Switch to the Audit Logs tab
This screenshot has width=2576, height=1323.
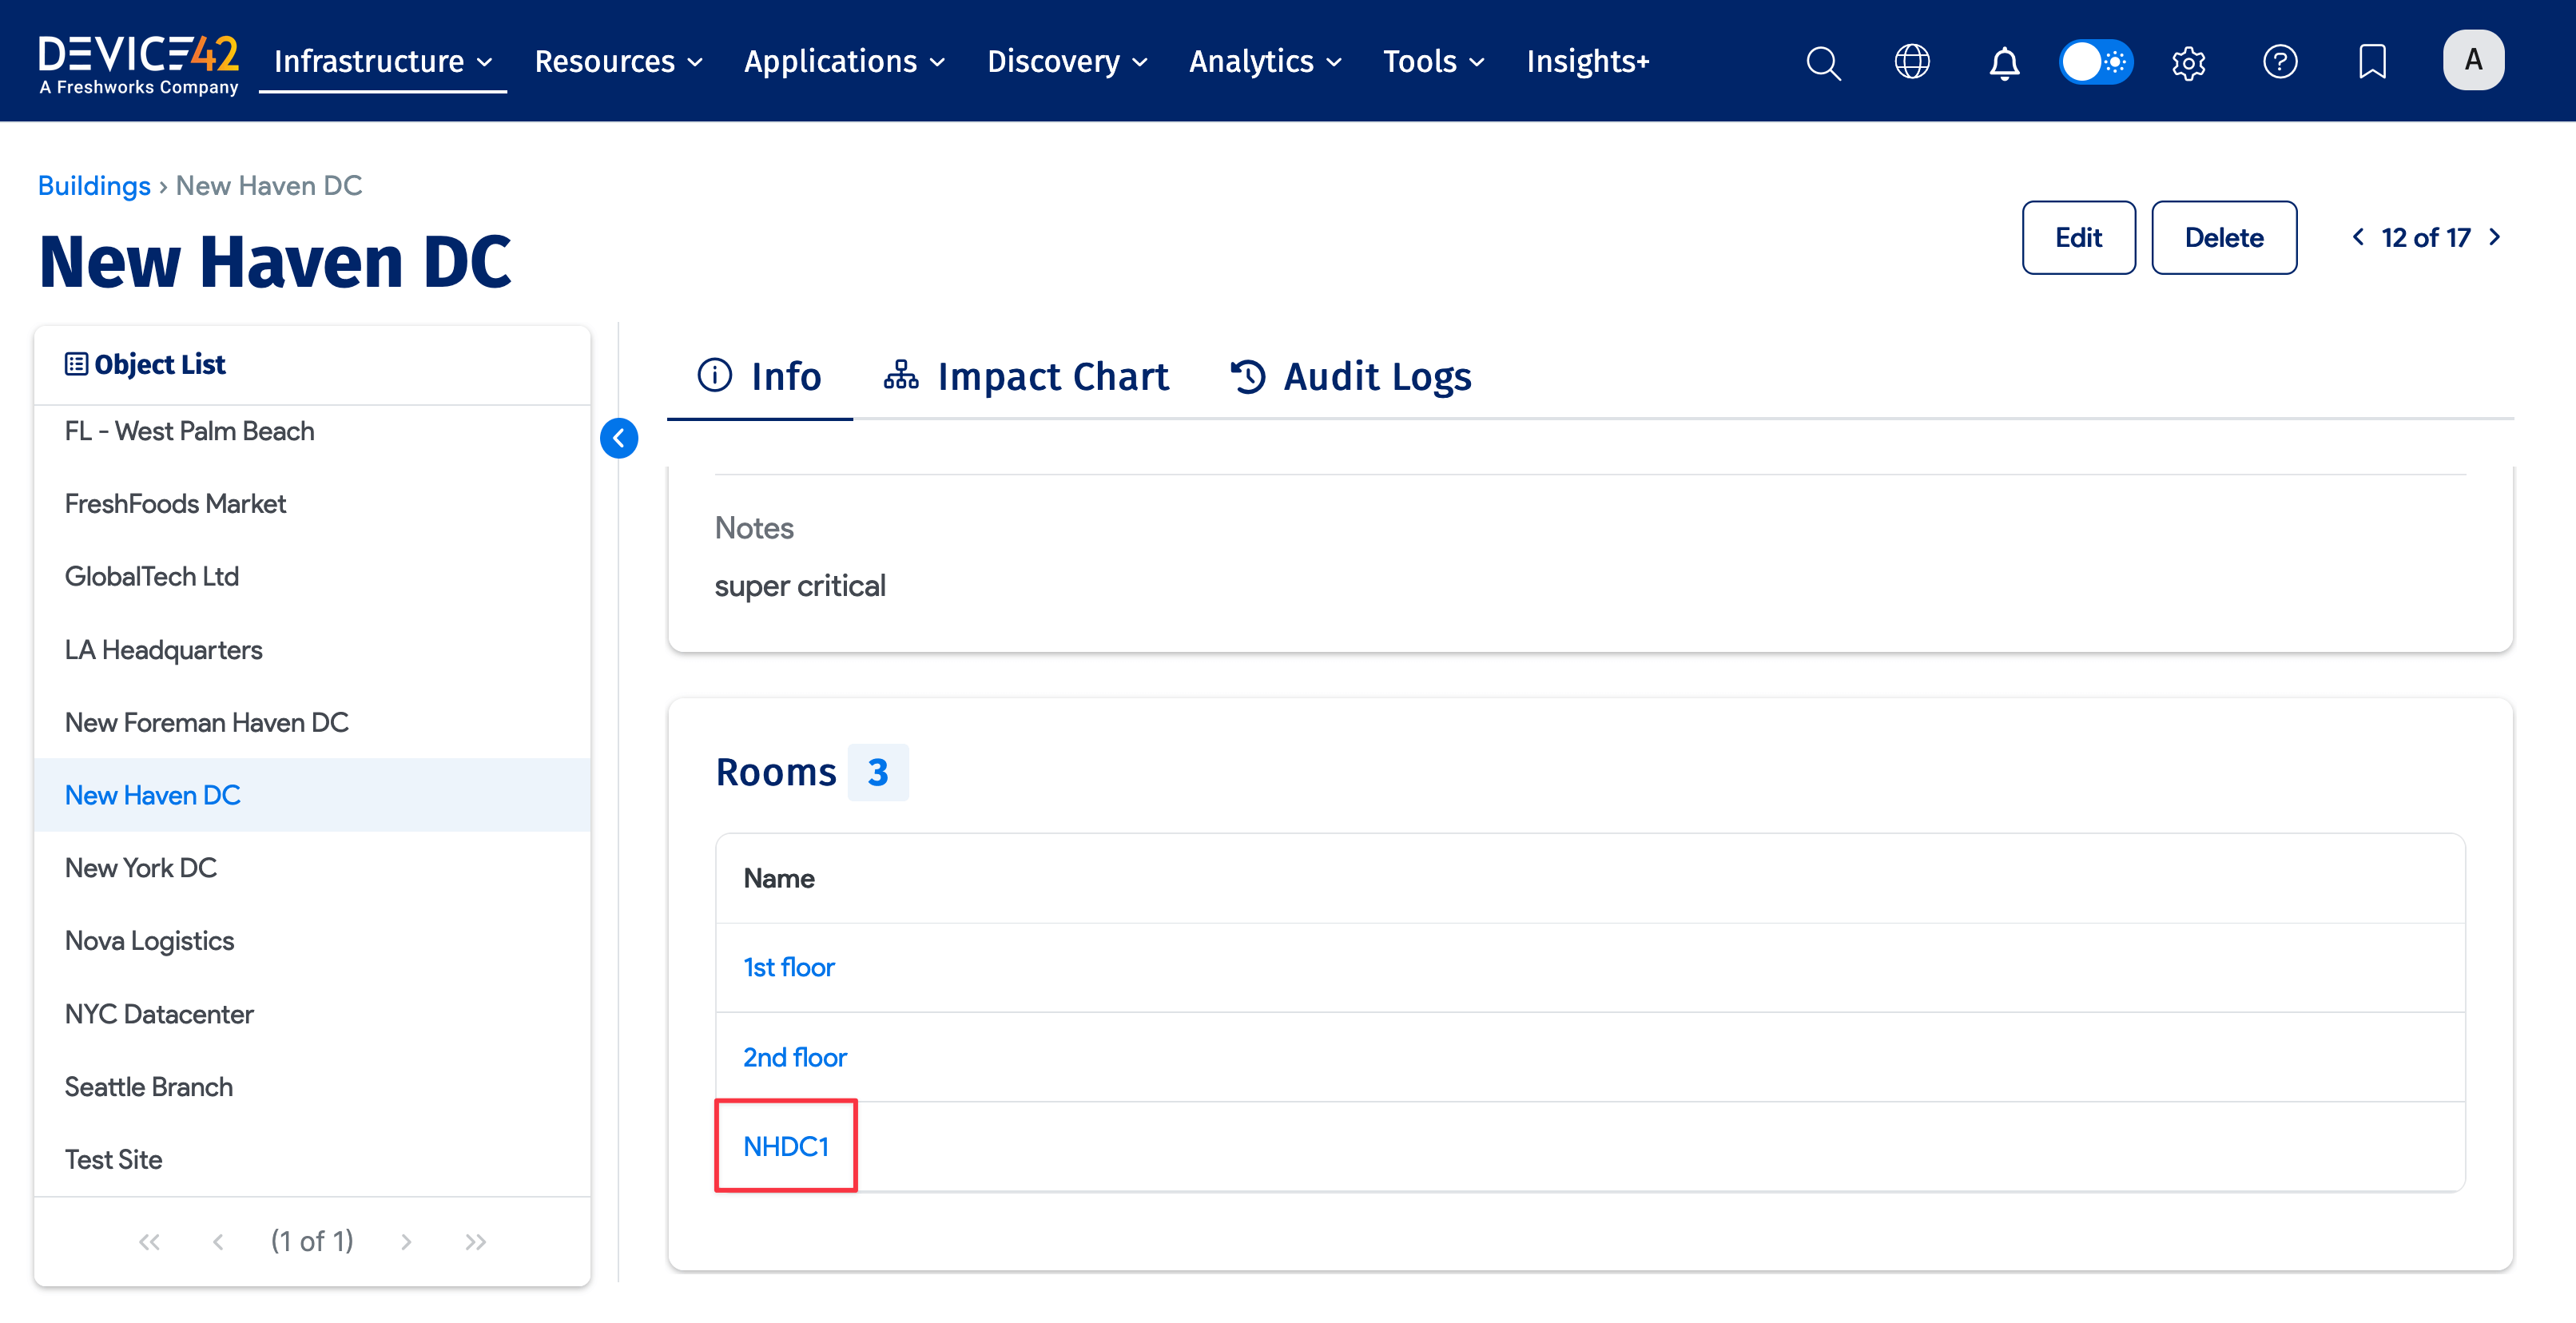[x=1350, y=377]
